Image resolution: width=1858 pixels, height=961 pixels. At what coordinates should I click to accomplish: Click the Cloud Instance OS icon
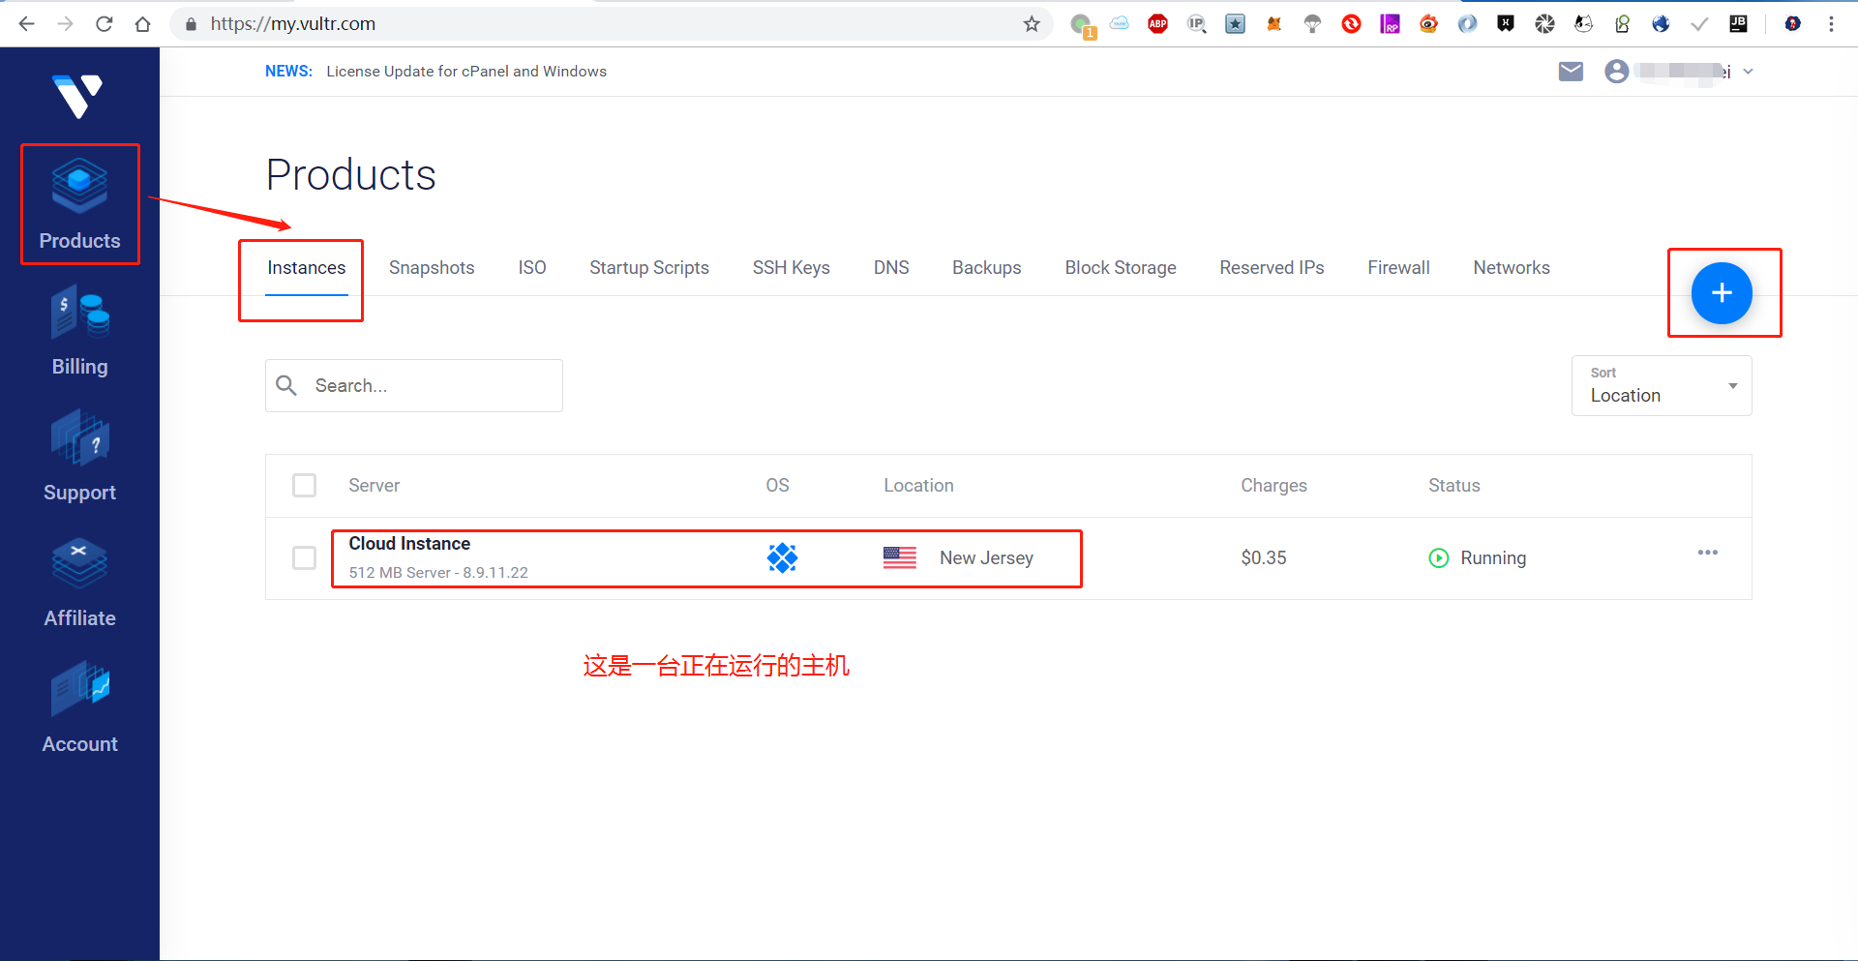[782, 557]
